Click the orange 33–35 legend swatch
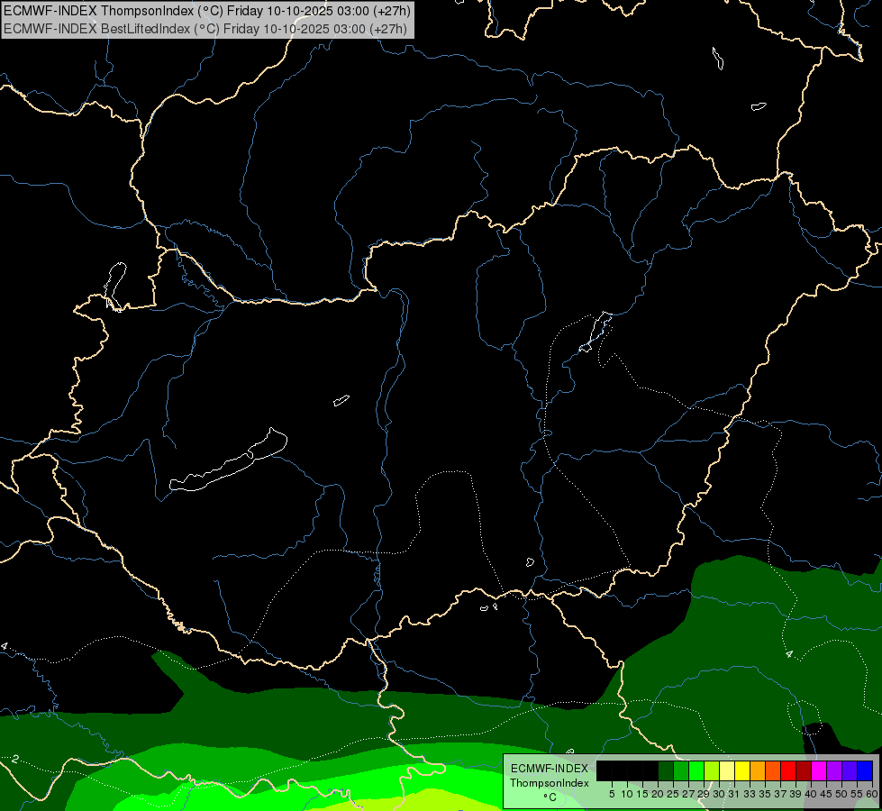 click(758, 771)
